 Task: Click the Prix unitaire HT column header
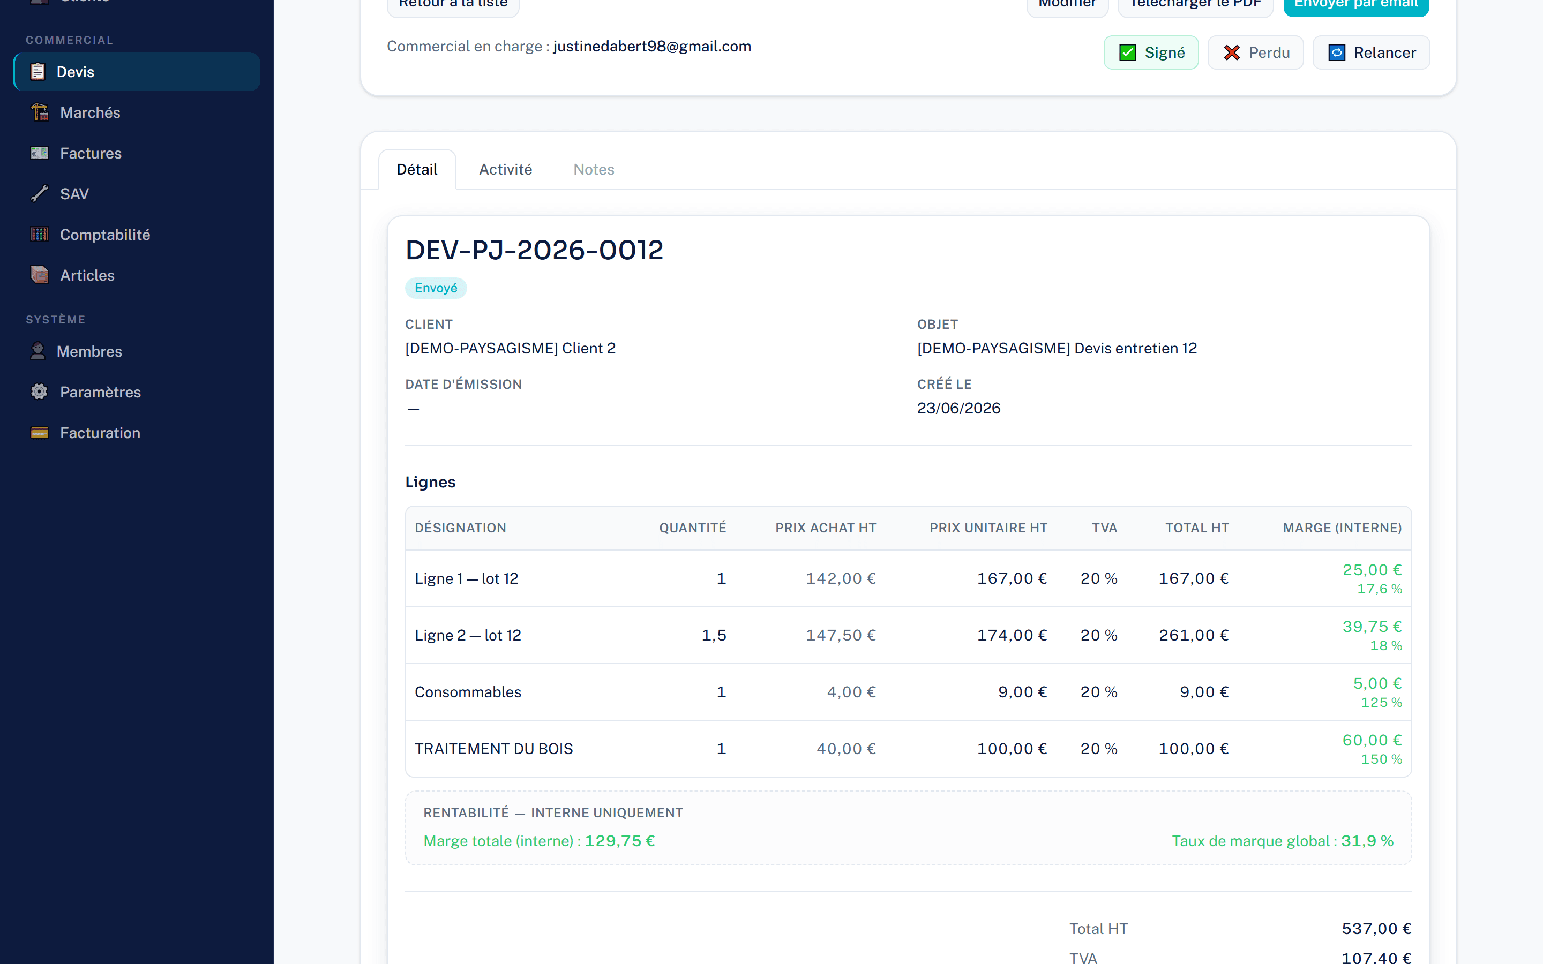(x=988, y=528)
